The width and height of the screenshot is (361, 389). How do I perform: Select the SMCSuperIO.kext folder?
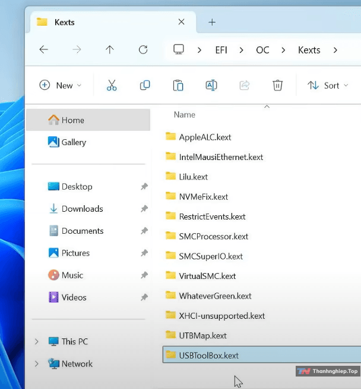[204, 256]
